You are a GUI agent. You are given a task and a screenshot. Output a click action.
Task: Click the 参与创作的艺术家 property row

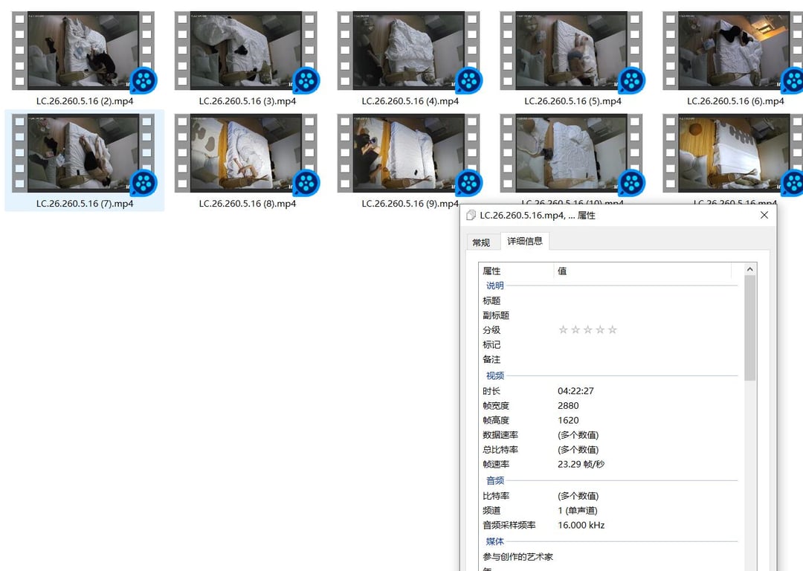(609, 557)
